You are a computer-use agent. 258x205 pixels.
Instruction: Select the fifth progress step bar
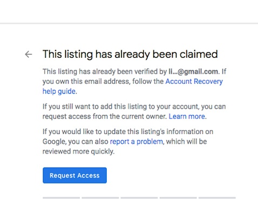click(217, 198)
